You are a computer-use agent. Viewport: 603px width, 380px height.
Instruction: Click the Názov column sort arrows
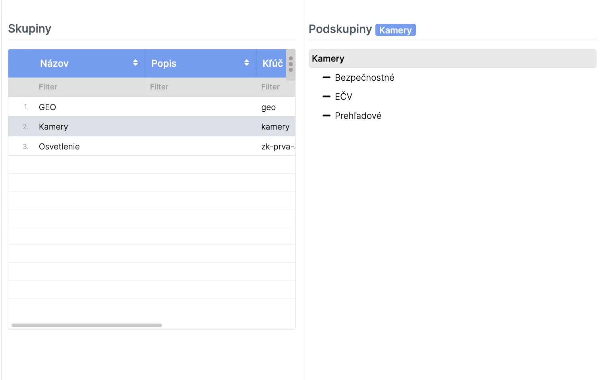point(135,63)
